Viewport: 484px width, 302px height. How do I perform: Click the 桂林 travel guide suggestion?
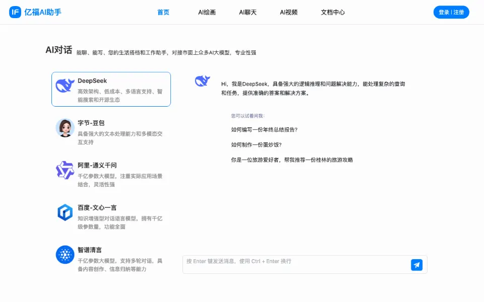coord(292,160)
